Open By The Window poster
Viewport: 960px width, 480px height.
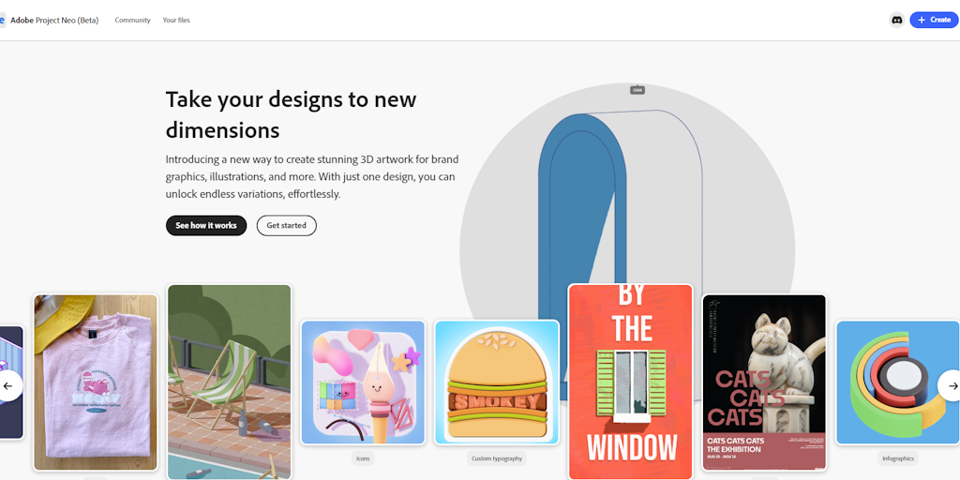[631, 382]
